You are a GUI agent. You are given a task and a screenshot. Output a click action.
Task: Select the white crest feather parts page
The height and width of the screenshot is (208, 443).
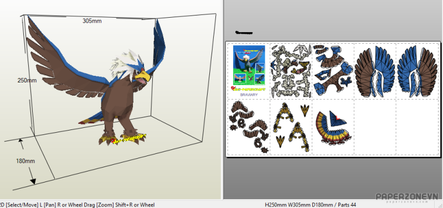coord(291,71)
